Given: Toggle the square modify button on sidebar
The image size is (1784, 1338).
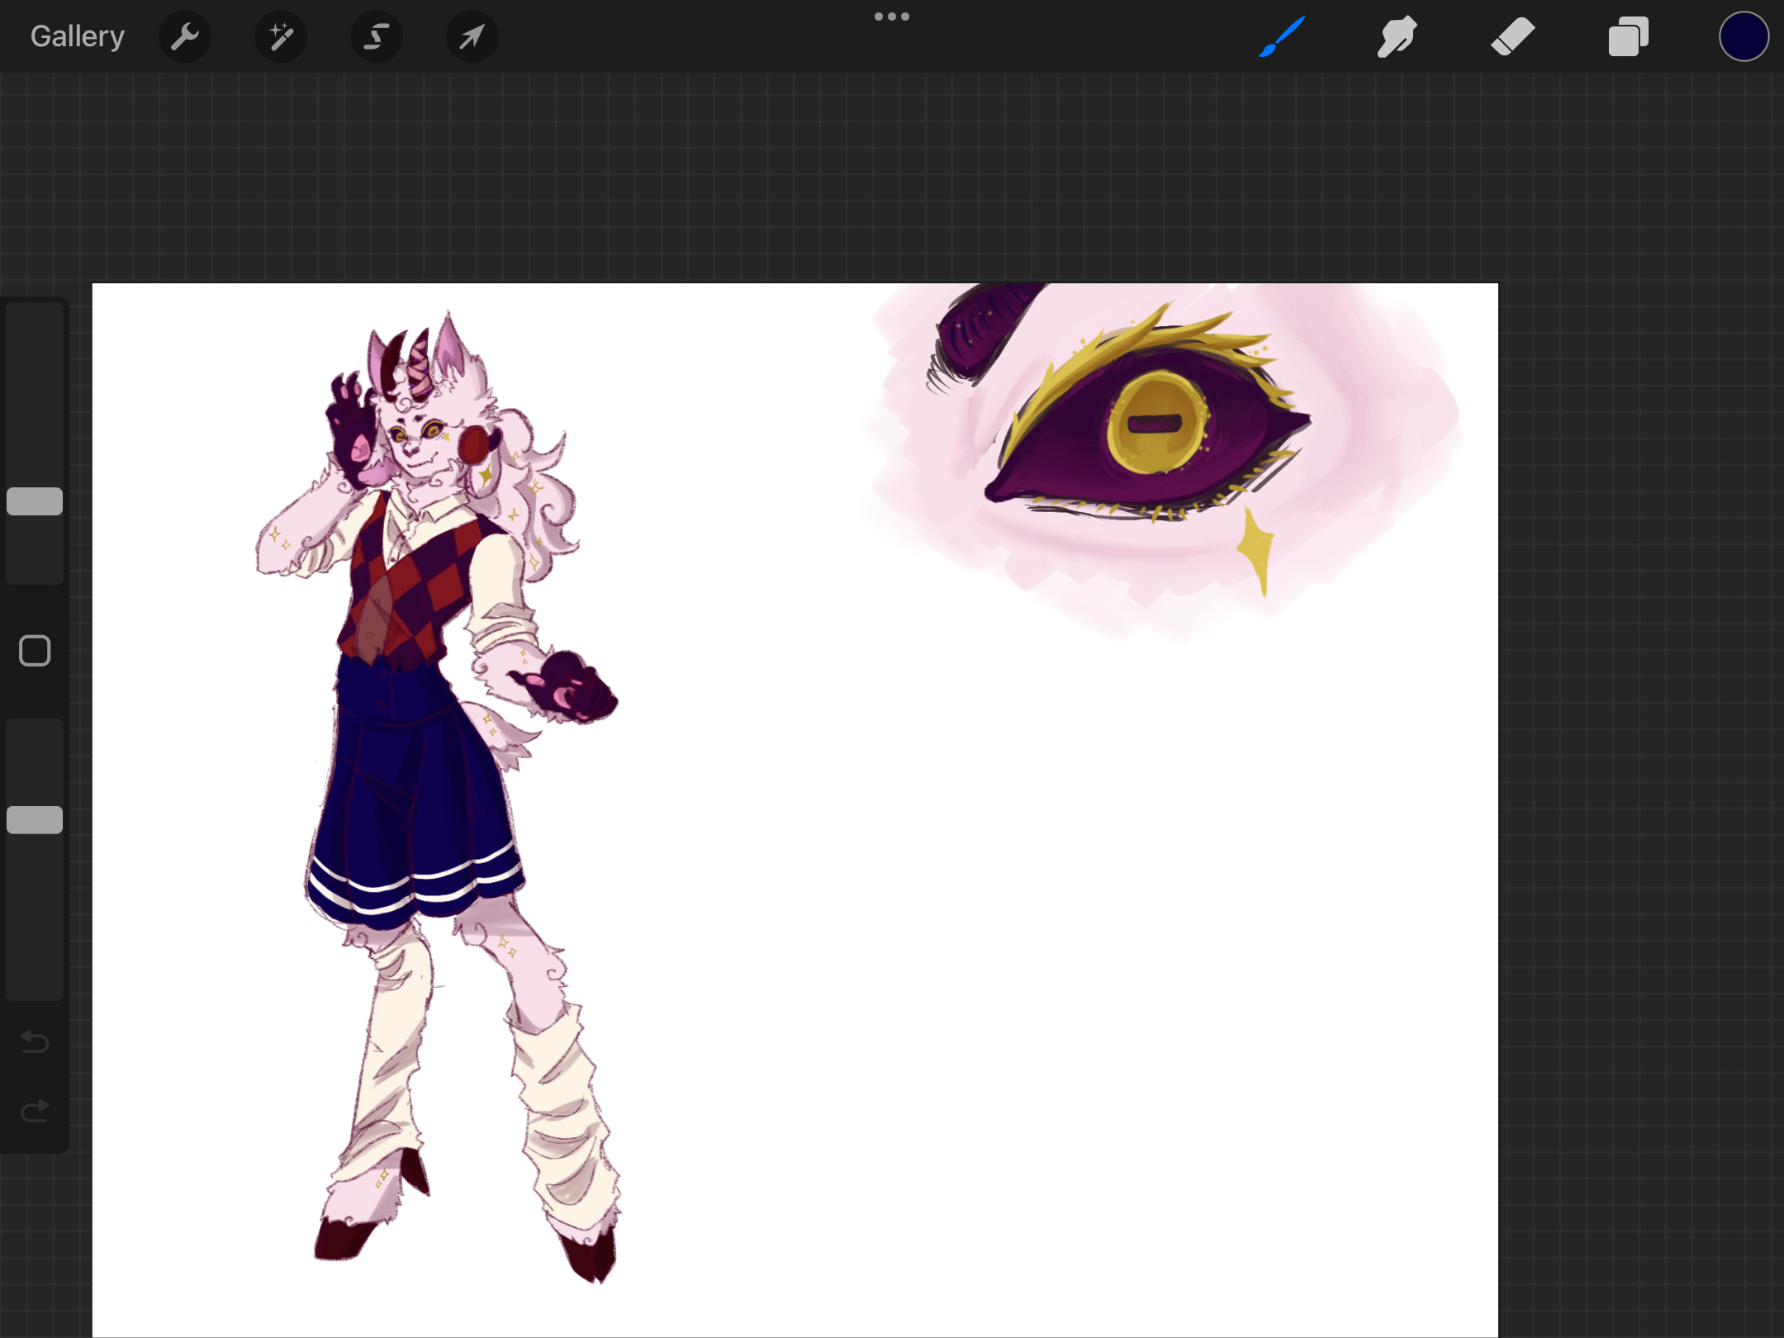Looking at the screenshot, I should coord(35,651).
